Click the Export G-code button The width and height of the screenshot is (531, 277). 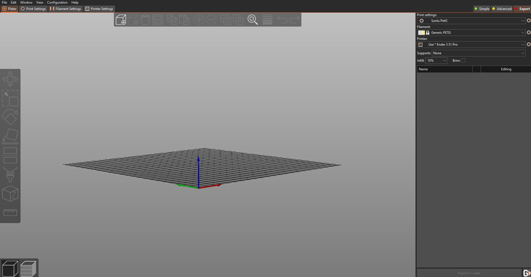[469, 273]
